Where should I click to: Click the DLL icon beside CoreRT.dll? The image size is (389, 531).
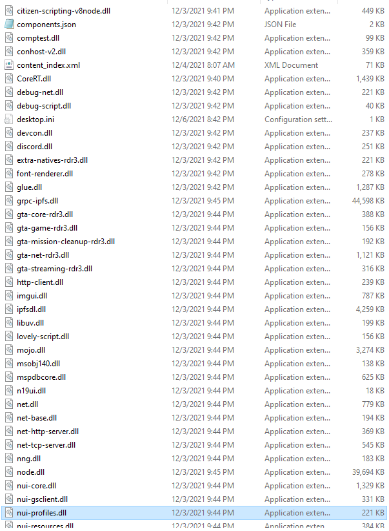tap(9, 79)
